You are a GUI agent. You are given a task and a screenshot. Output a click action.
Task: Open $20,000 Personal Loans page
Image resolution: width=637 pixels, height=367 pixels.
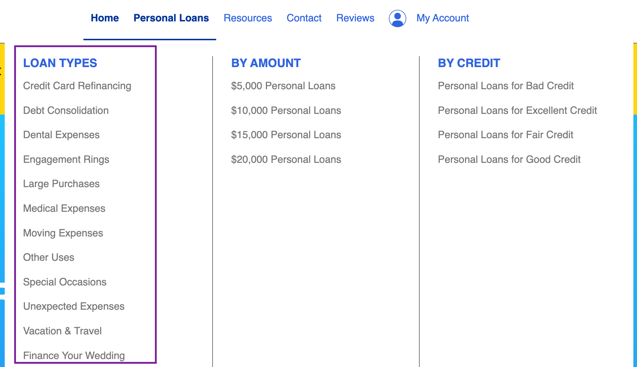pyautogui.click(x=286, y=159)
